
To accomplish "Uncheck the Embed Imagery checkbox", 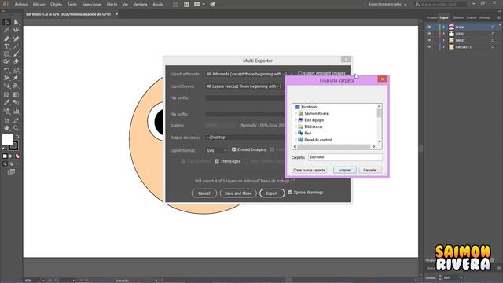I will click(x=234, y=149).
